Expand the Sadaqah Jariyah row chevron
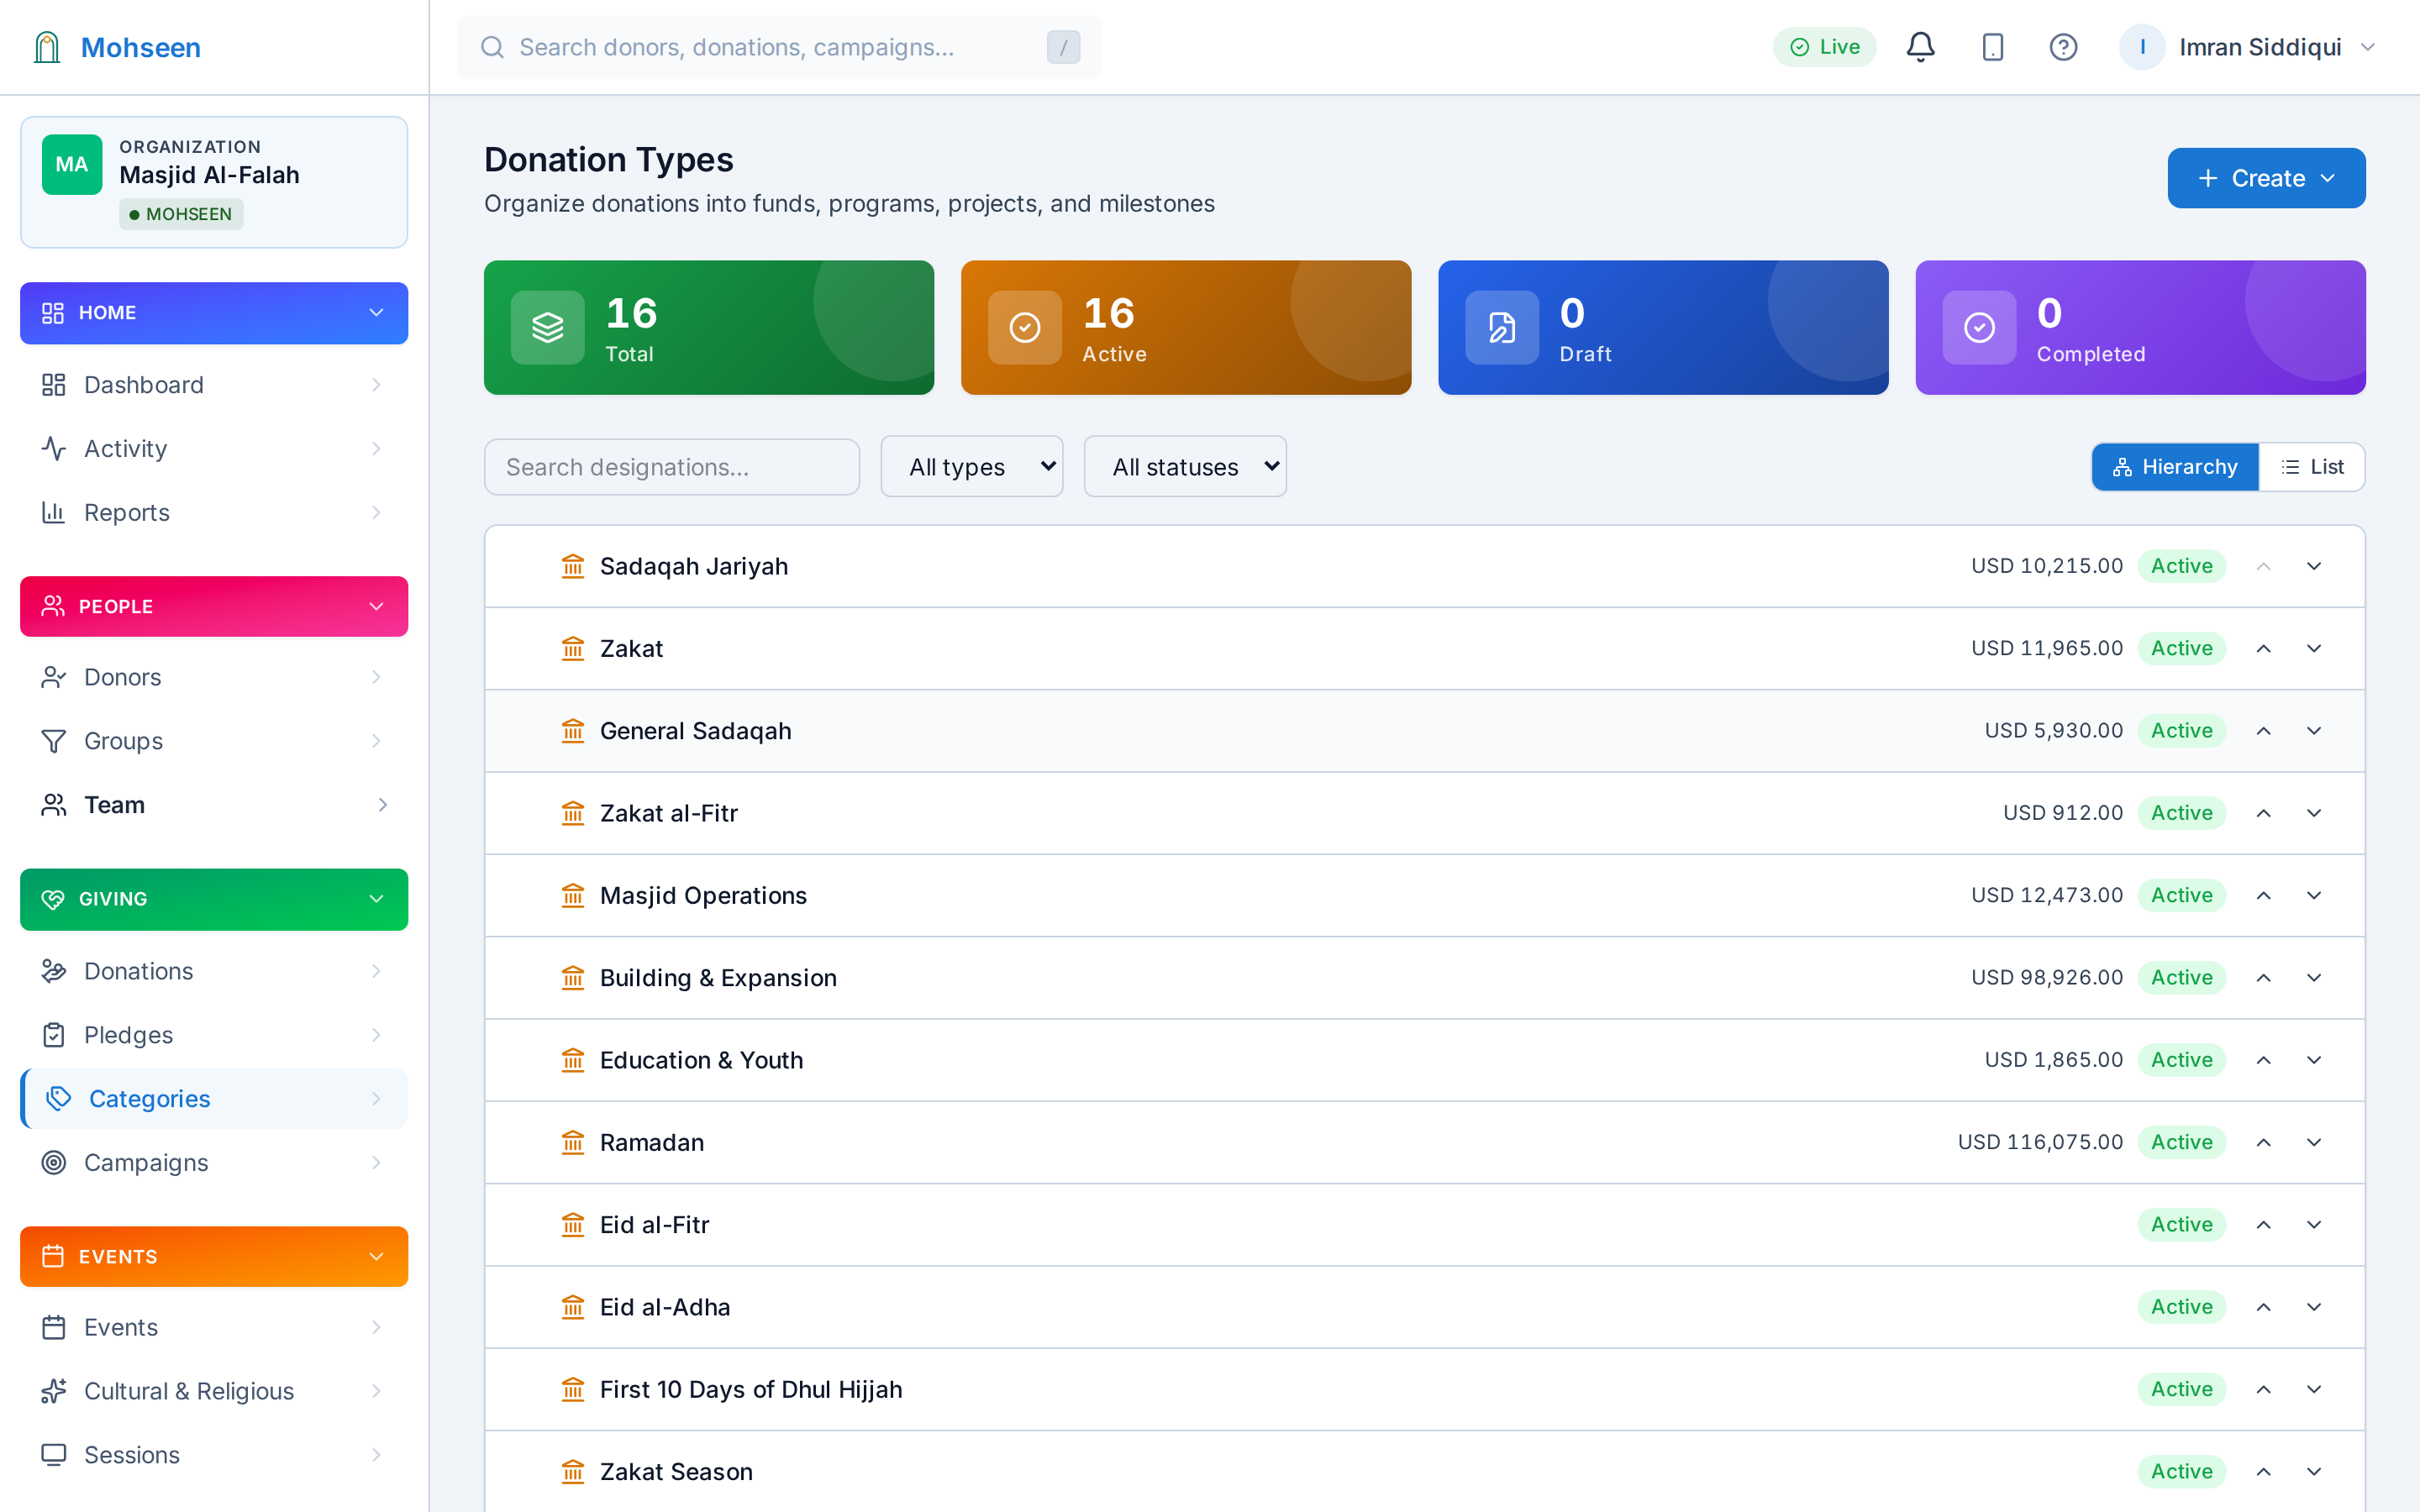This screenshot has height=1512, width=2420. 2314,566
